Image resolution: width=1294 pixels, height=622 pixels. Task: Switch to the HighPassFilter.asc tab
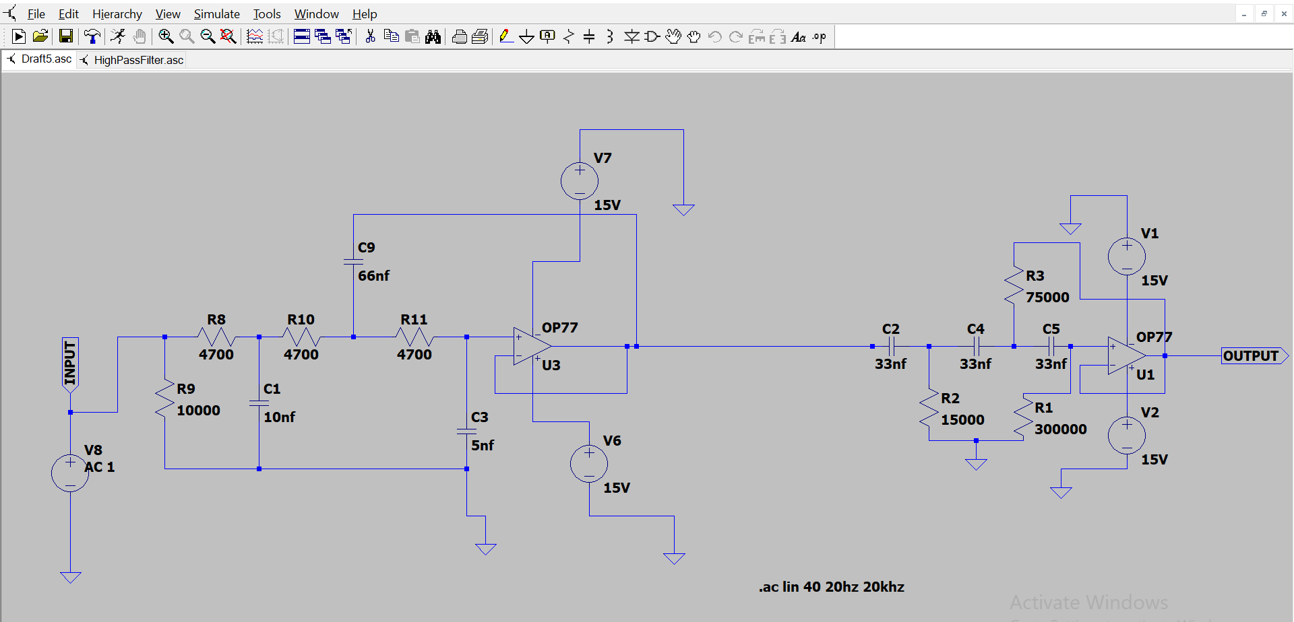pos(137,60)
